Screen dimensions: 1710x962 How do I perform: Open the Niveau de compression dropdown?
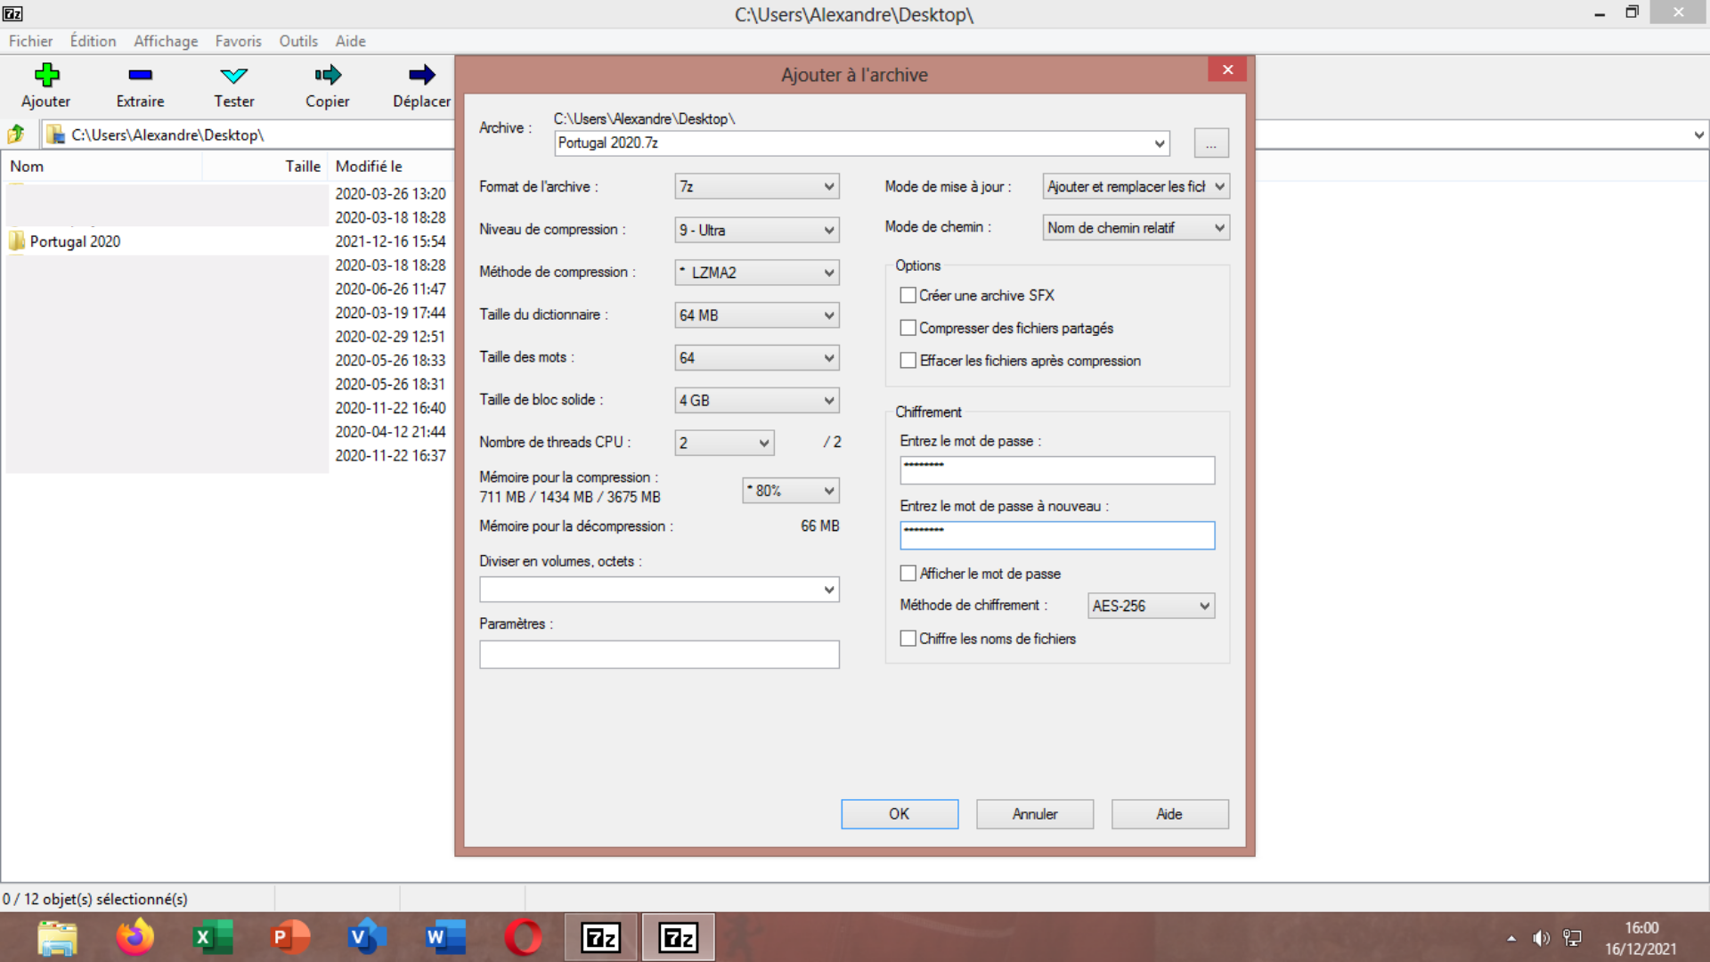756,230
